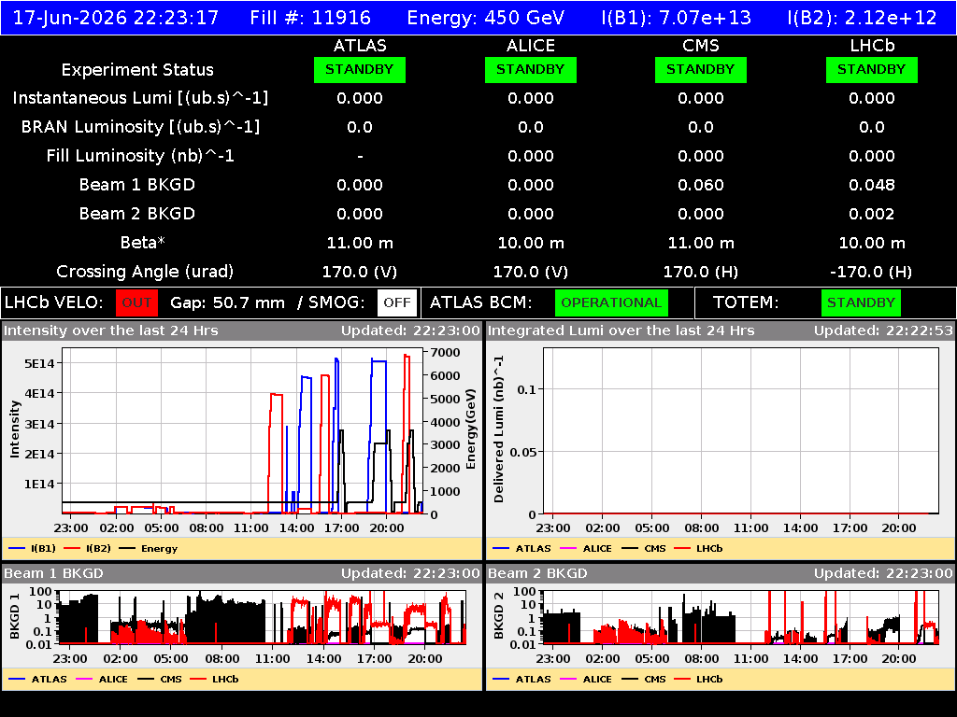The width and height of the screenshot is (957, 717).
Task: Click the ATLAS column header
Action: (360, 46)
